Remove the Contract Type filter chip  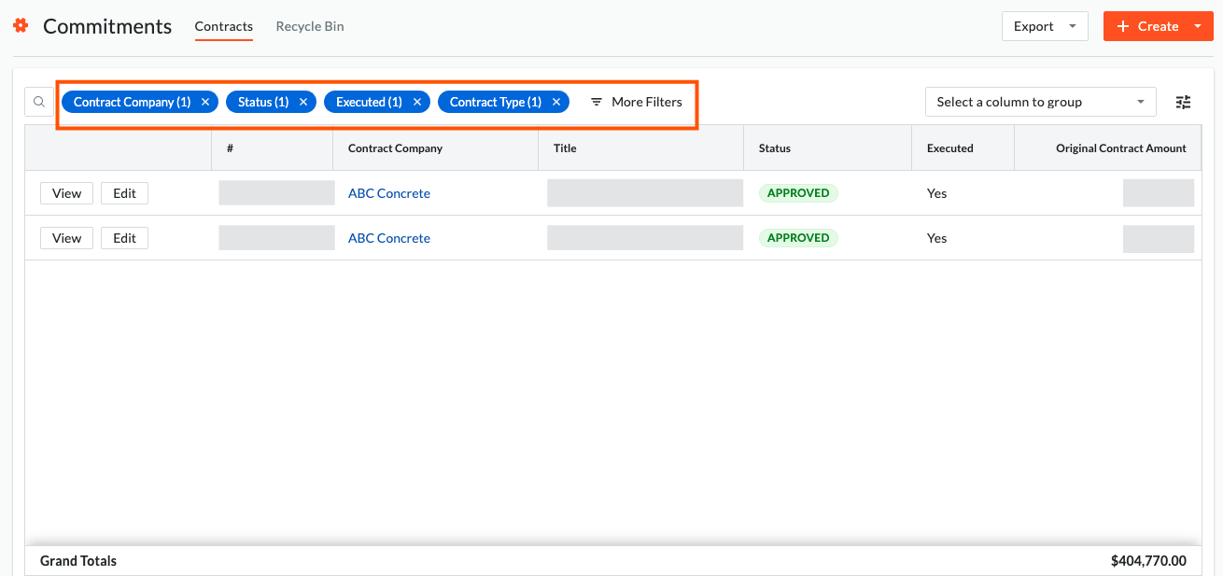coord(555,101)
